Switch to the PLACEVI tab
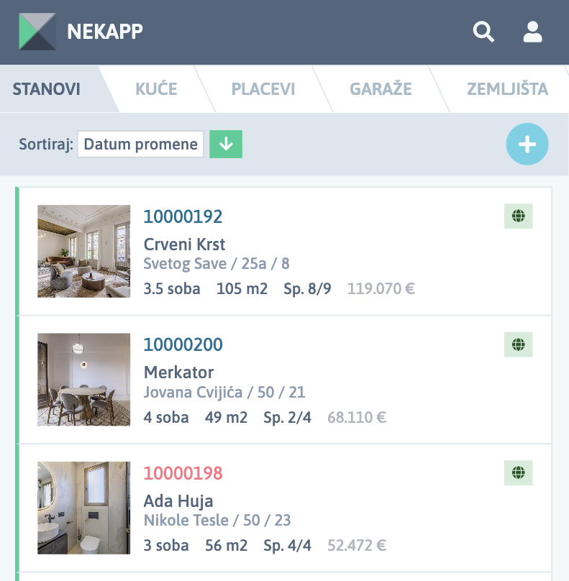Screen dimensions: 569x581 (x=263, y=89)
